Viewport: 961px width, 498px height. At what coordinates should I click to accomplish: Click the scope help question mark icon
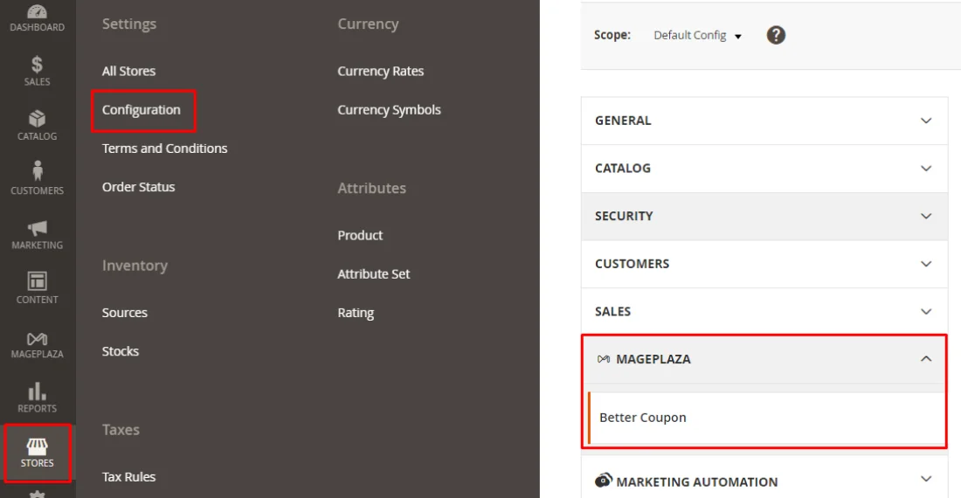[x=775, y=35]
